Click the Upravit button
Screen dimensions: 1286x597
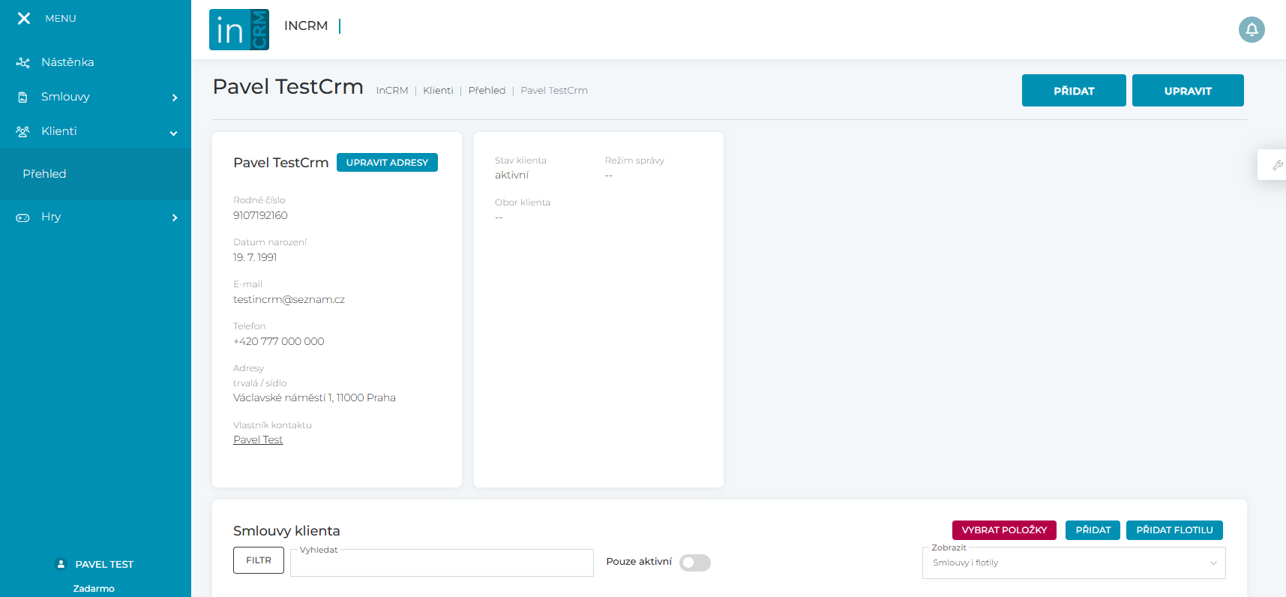pos(1187,91)
